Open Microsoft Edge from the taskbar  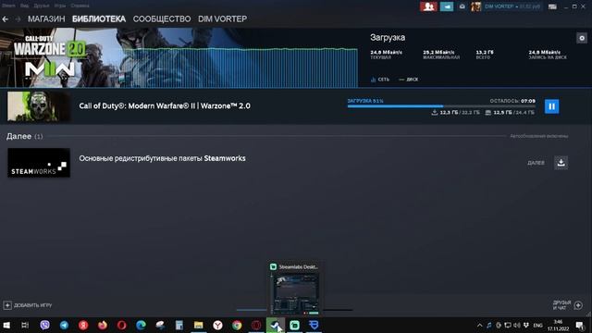141,326
